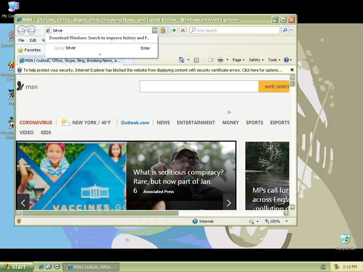The image size is (363, 272).
Task: Click the red Stop loading button
Action: (x=183, y=30)
